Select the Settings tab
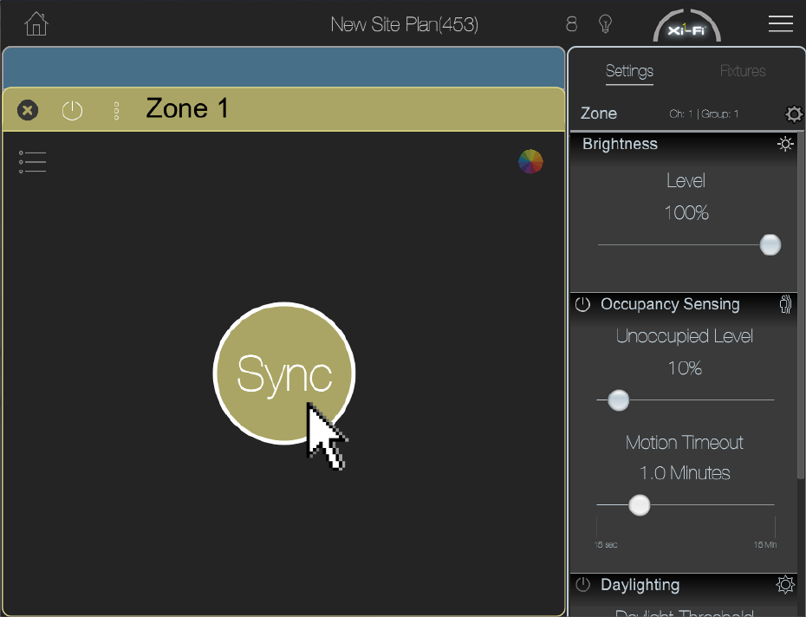Screen dimensions: 806x617 click(629, 71)
